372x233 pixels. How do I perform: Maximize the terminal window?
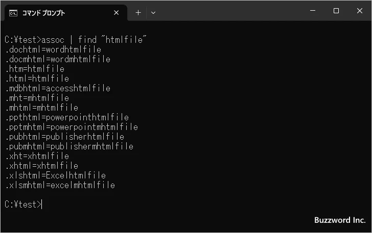(336, 11)
